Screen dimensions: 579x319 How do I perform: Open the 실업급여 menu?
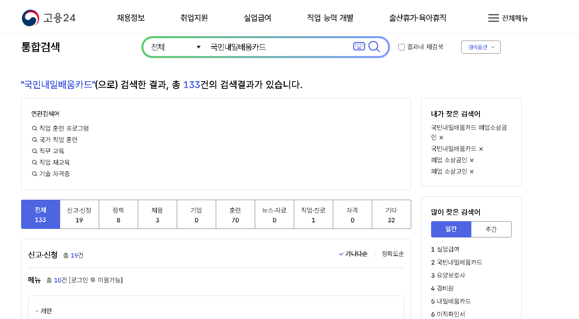[258, 18]
